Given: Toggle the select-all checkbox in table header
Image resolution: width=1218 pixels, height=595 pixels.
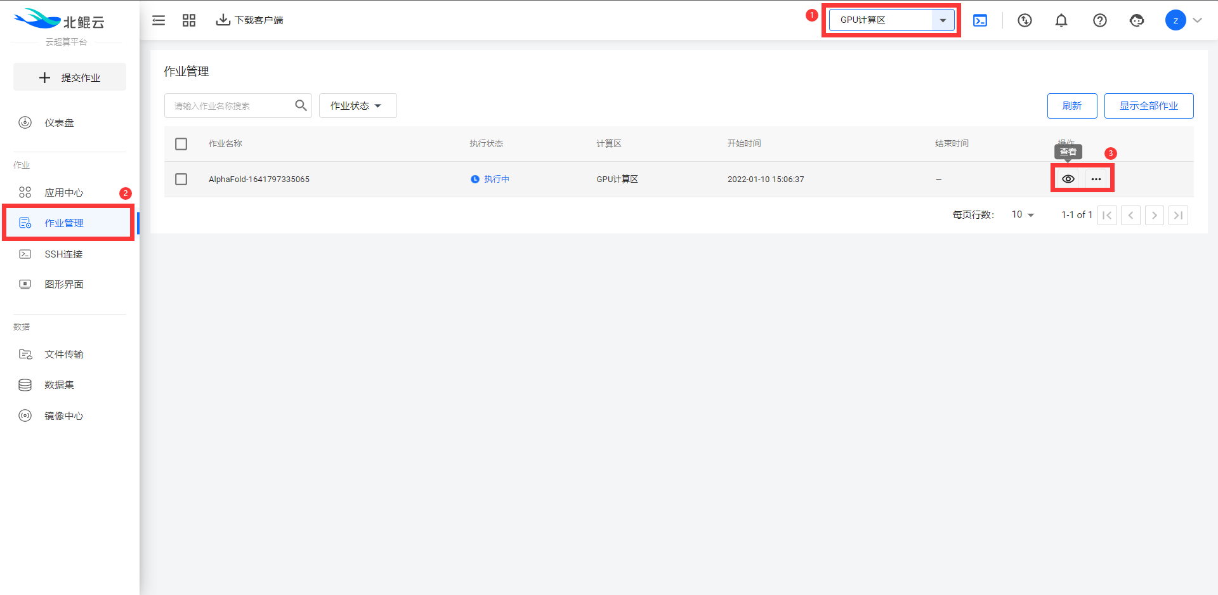Looking at the screenshot, I should coord(181,144).
